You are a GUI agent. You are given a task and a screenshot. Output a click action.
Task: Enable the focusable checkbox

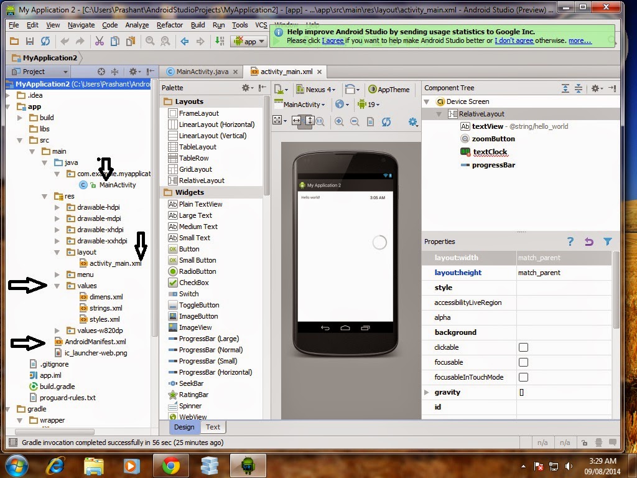coord(523,362)
